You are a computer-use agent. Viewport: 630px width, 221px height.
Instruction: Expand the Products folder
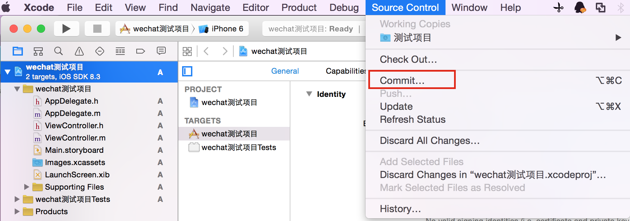(17, 211)
